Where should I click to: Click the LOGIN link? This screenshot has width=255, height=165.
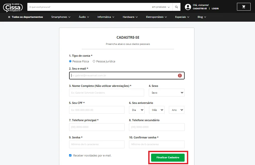click(x=215, y=9)
